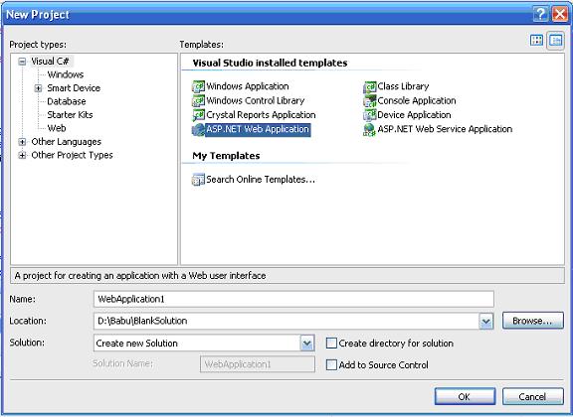The image size is (573, 417).
Task: Select the Crystal Reports Application icon
Action: coord(198,115)
